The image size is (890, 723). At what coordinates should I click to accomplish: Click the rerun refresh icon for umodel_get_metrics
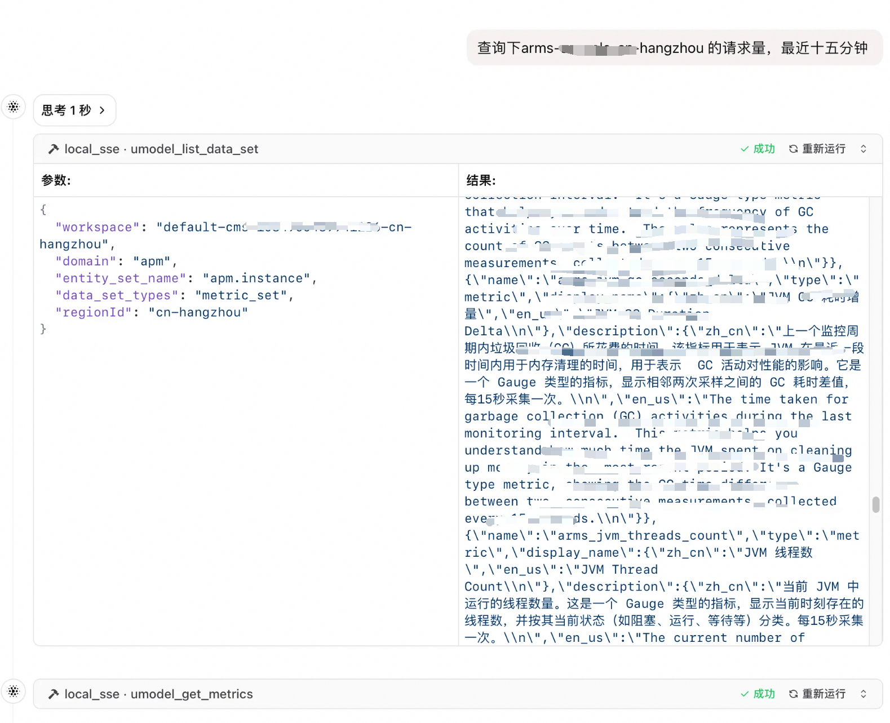coord(793,694)
